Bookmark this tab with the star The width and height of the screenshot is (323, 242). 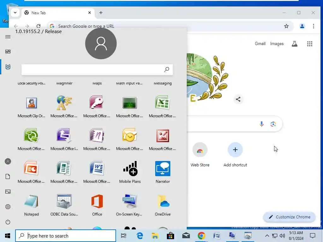tap(286, 26)
